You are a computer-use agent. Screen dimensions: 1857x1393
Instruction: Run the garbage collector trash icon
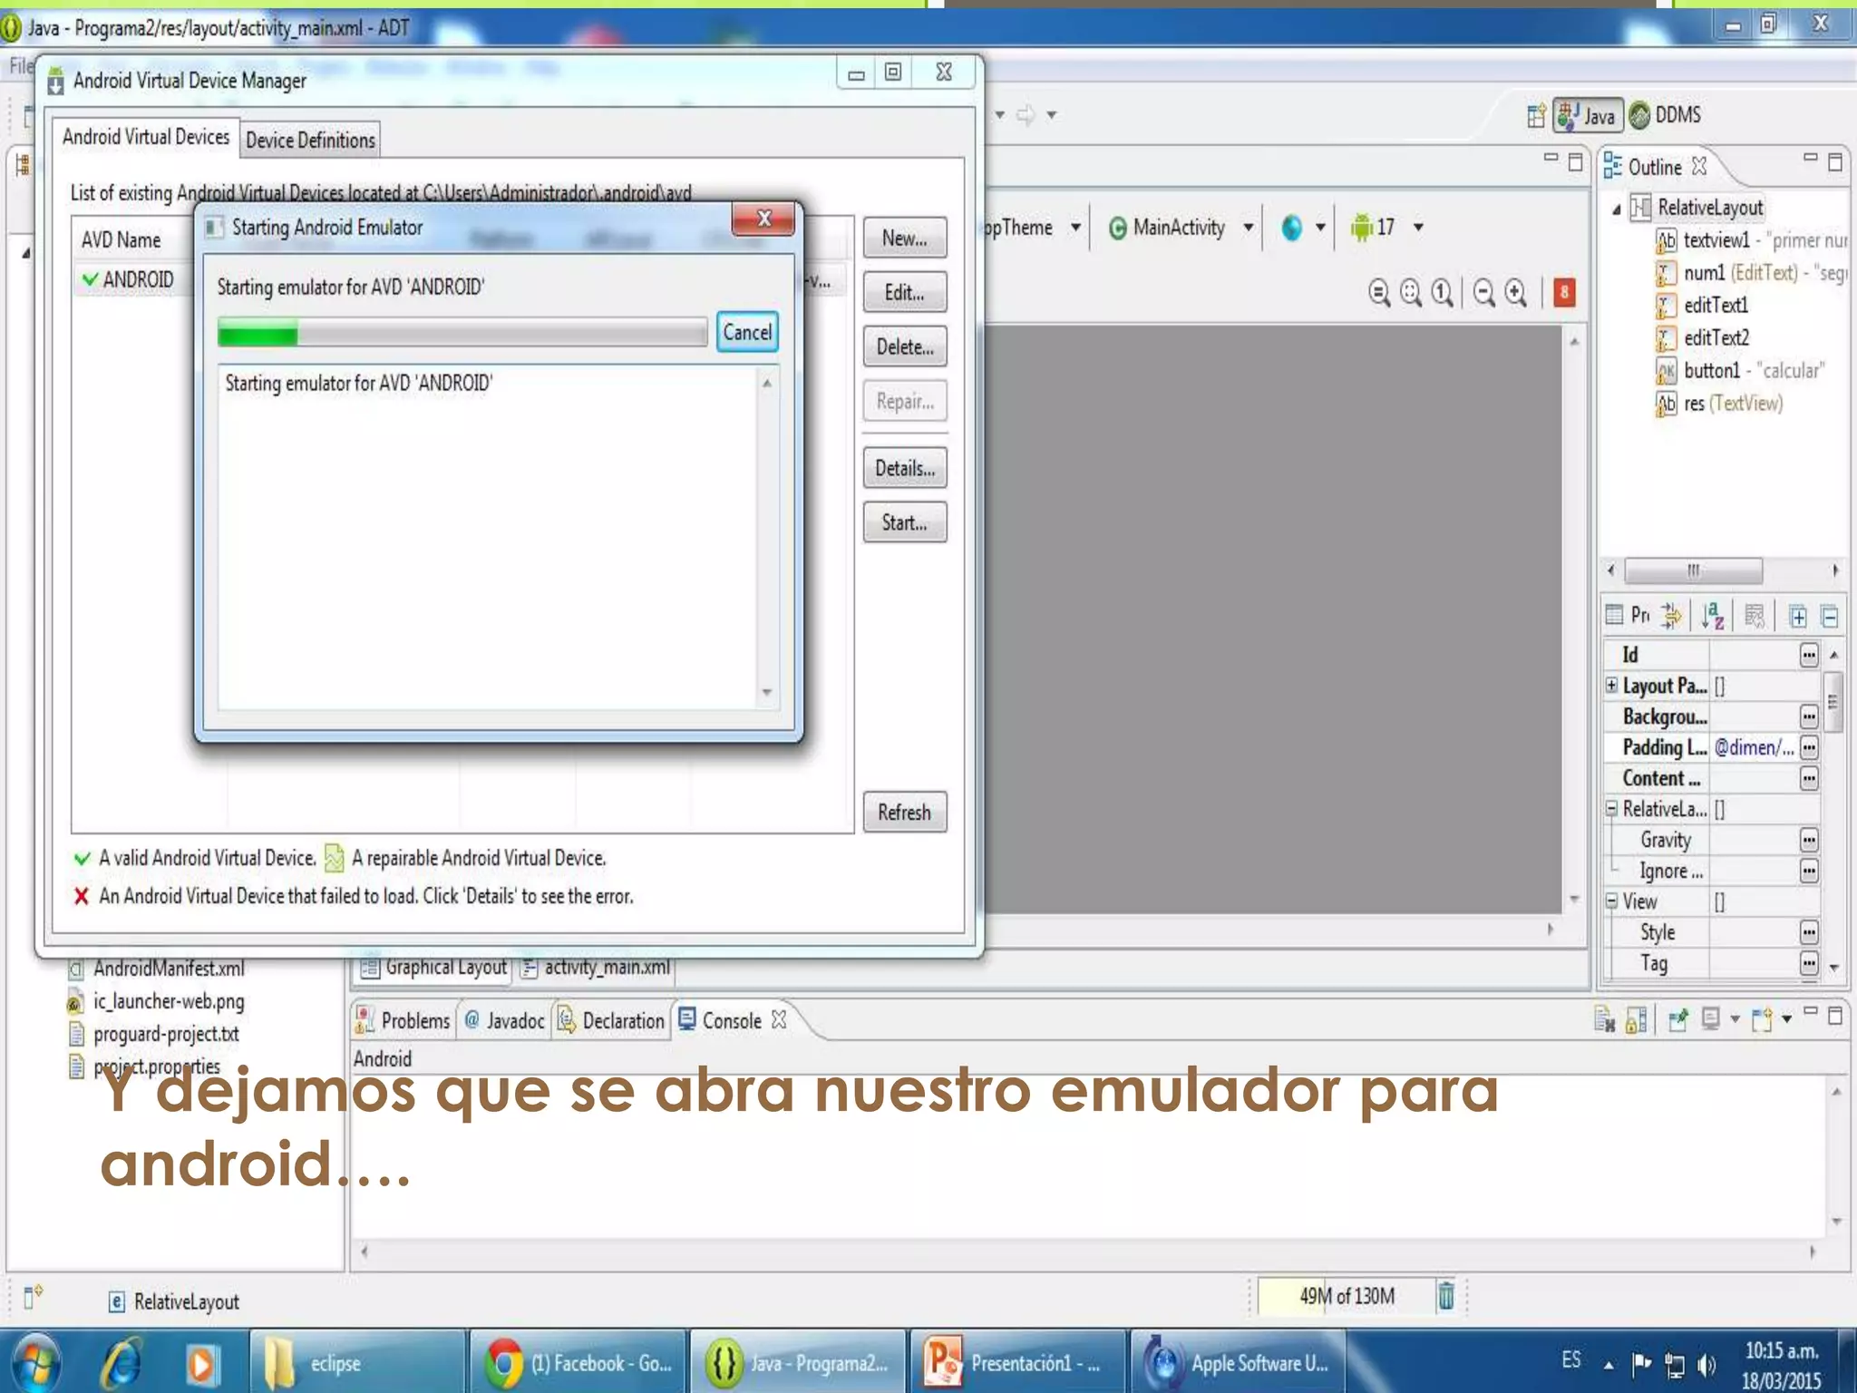pyautogui.click(x=1445, y=1295)
